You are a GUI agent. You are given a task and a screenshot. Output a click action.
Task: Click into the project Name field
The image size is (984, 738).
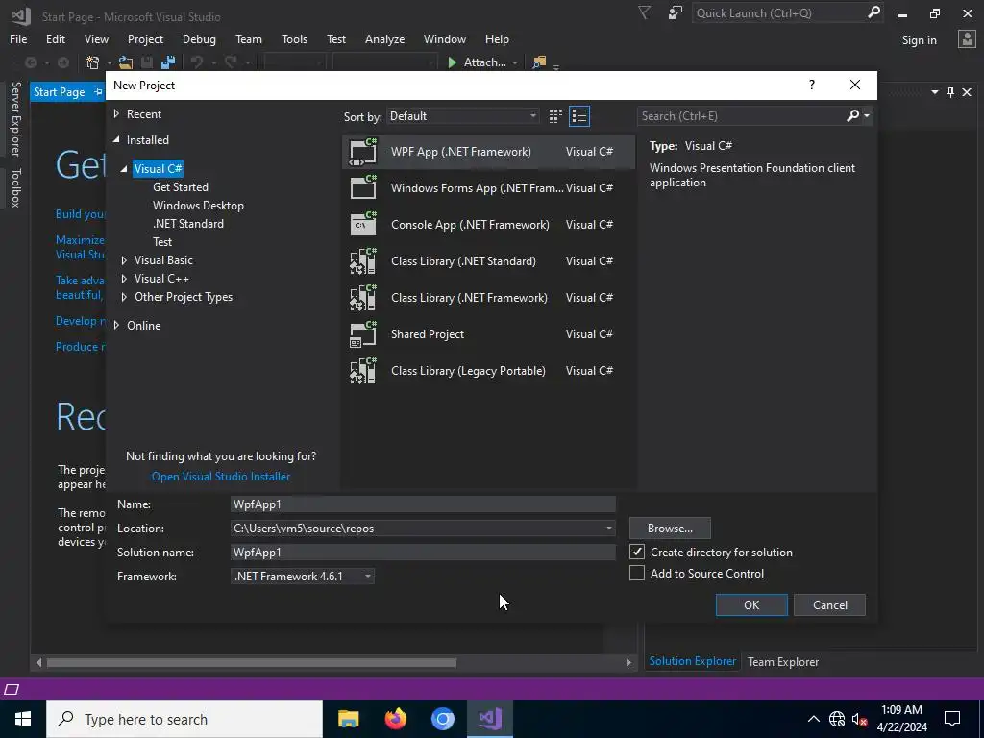(x=423, y=504)
